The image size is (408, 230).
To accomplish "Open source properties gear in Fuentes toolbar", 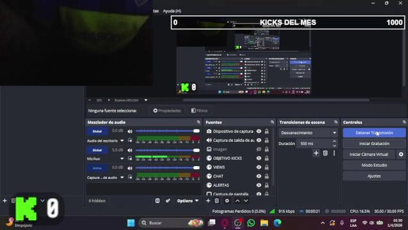I will (227, 201).
